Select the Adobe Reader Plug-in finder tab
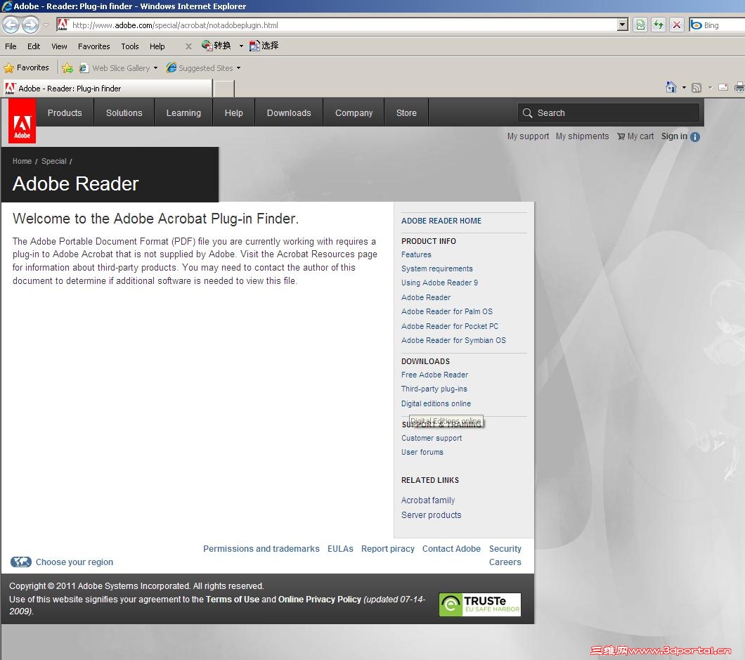 click(x=108, y=89)
